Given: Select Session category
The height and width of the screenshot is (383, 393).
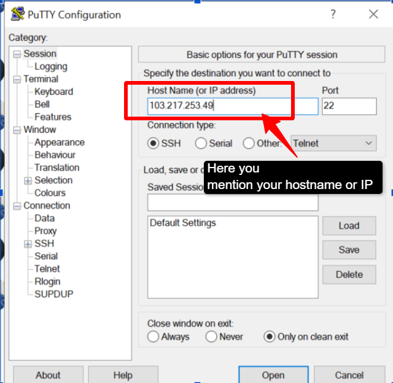Looking at the screenshot, I should pos(40,53).
